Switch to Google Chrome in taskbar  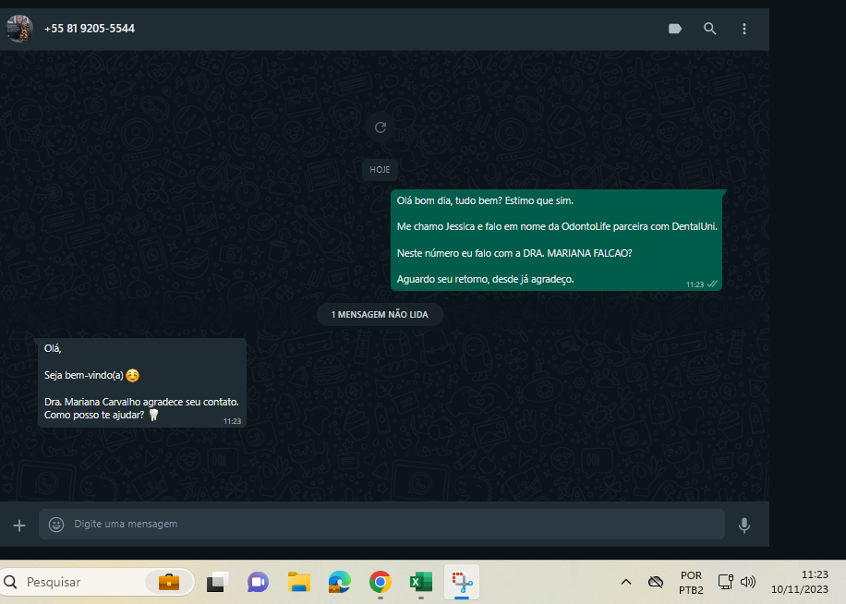click(380, 582)
